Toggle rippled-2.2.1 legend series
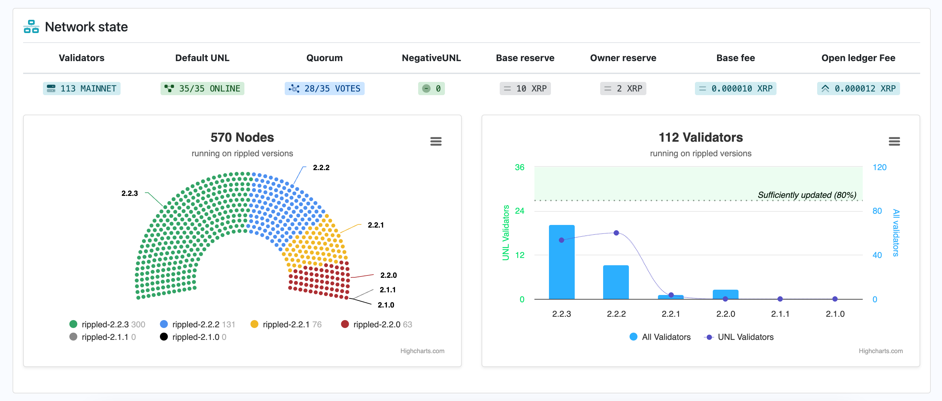The height and width of the screenshot is (401, 942). (x=286, y=324)
